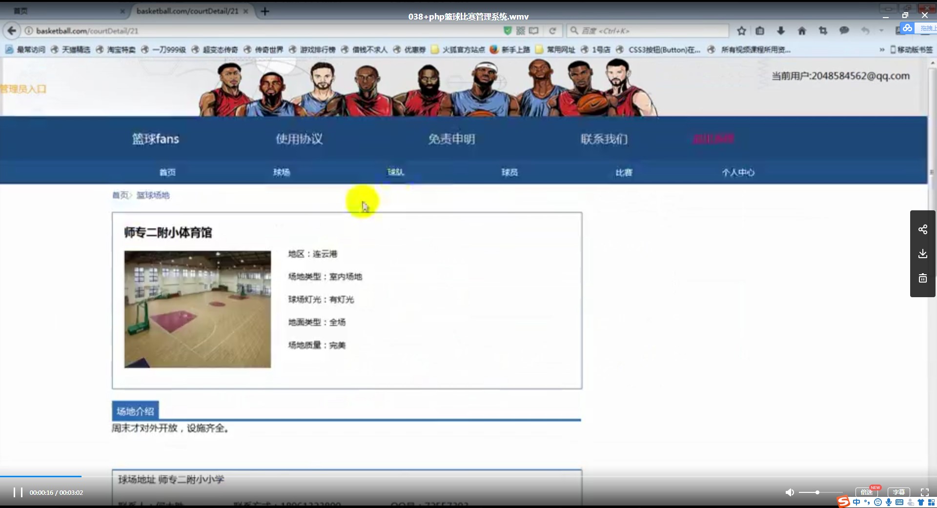
Task: Bookmark page with the star icon
Action: pos(741,31)
